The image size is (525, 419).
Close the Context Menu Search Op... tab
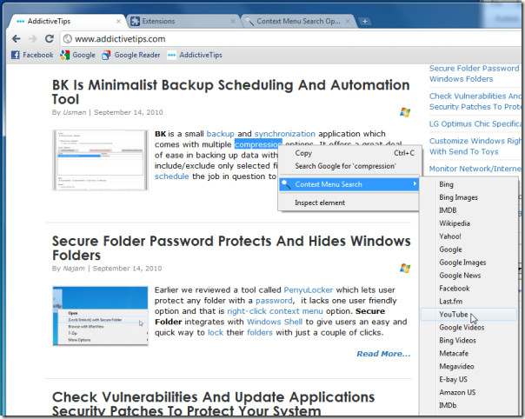click(348, 21)
